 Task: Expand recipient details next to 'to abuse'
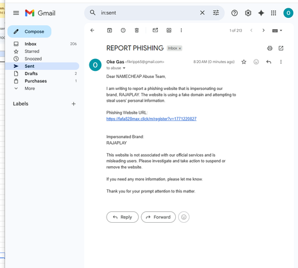tap(124, 68)
